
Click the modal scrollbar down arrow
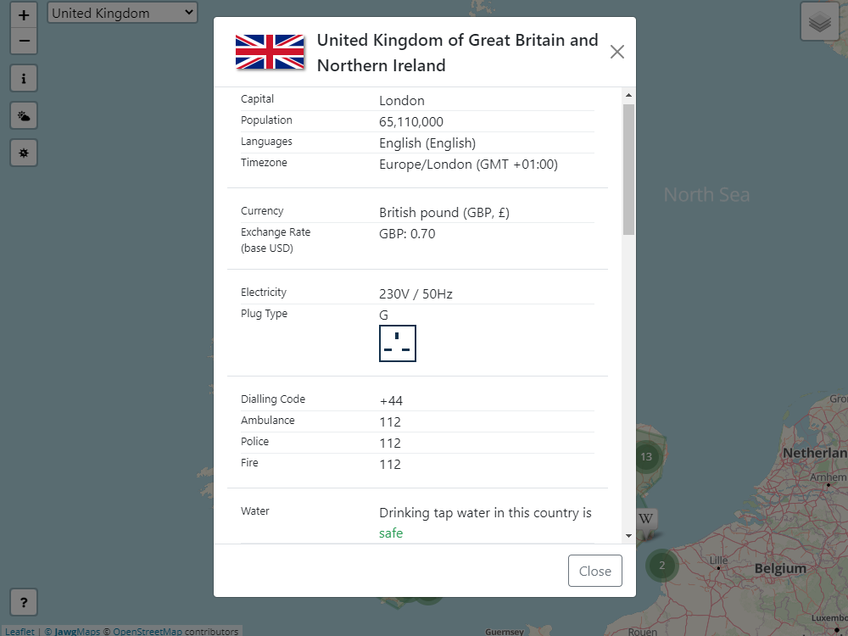tap(628, 536)
